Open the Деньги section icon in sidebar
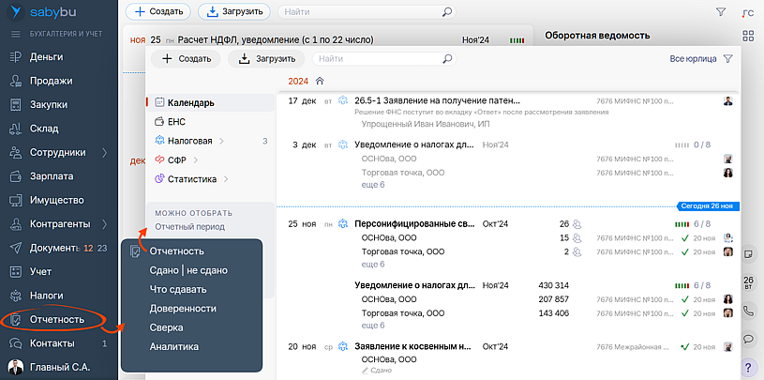This screenshot has width=764, height=380. click(15, 57)
